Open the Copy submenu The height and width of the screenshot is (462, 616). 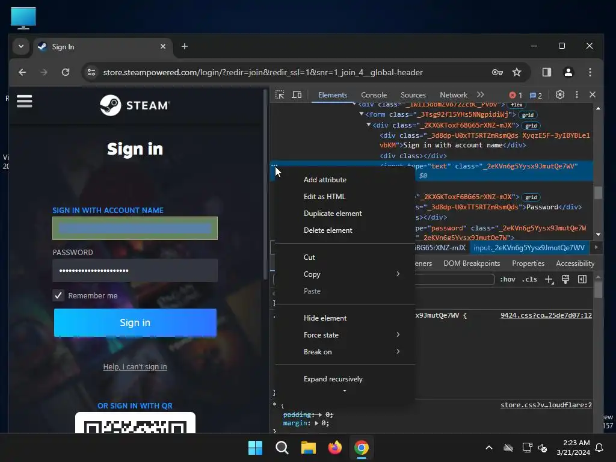(x=345, y=274)
